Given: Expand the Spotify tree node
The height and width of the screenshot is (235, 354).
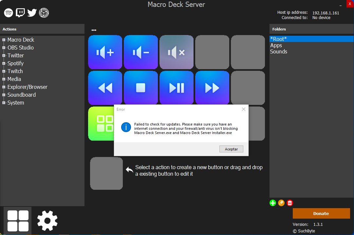Looking at the screenshot, I should (x=4, y=64).
